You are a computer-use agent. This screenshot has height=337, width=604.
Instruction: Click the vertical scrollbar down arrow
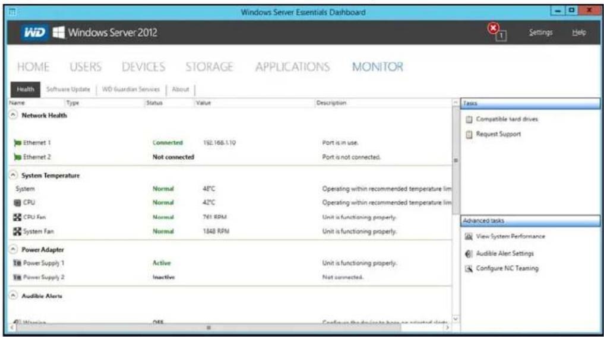(x=456, y=319)
